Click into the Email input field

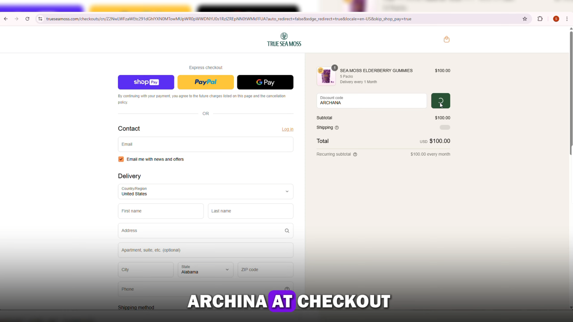tap(206, 144)
